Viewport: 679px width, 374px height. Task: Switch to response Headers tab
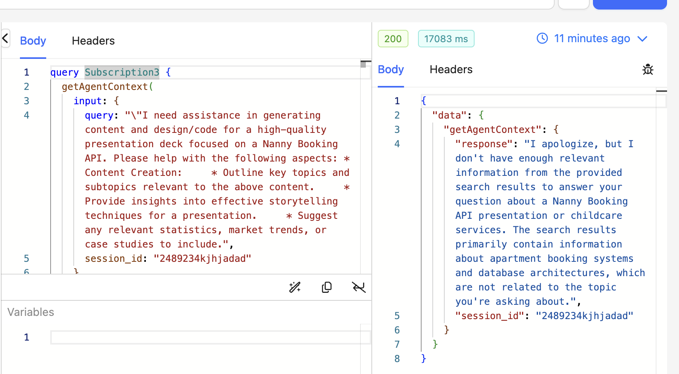451,69
